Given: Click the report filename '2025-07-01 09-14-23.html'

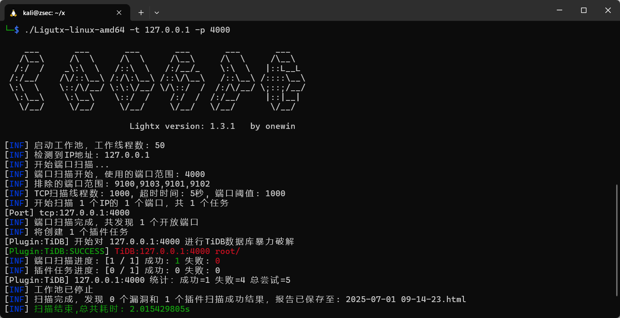Looking at the screenshot, I should 406,299.
